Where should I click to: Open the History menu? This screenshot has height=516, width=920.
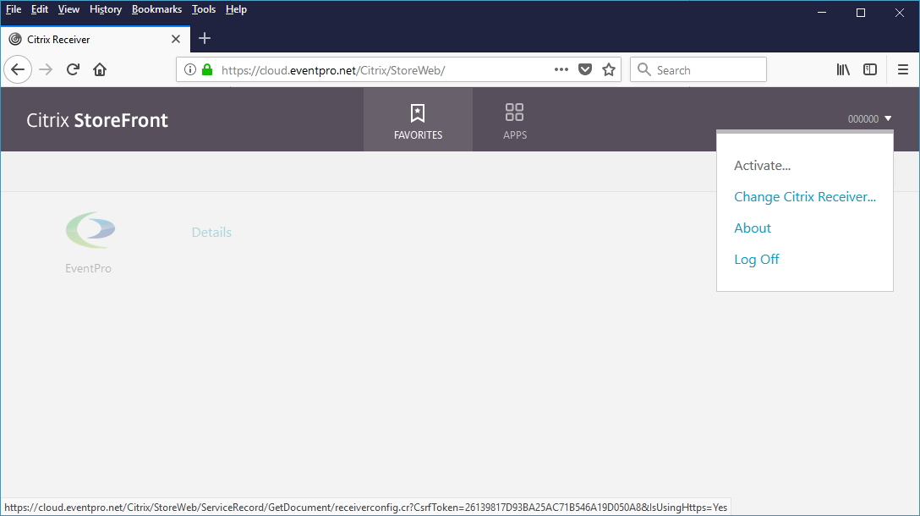[x=106, y=9]
